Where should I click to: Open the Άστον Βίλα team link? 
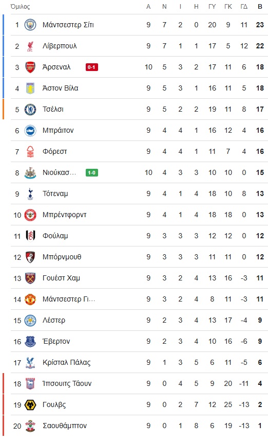(x=61, y=88)
